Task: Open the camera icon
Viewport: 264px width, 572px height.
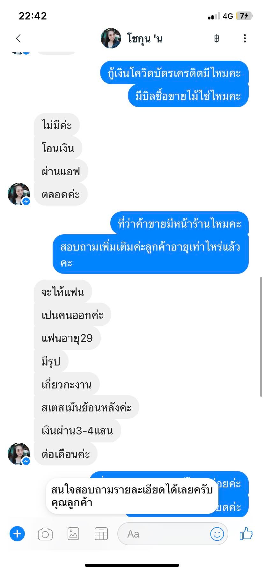Action: tap(45, 534)
